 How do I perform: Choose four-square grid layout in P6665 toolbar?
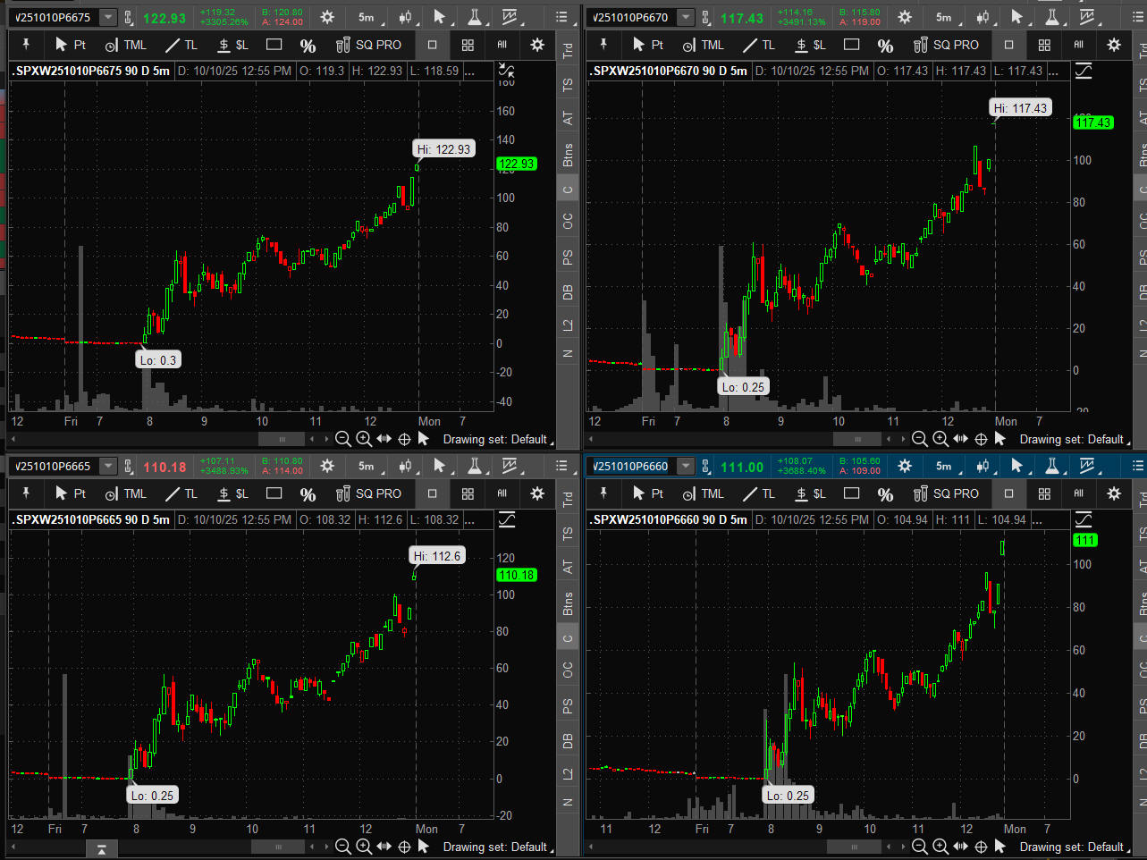[x=468, y=493]
